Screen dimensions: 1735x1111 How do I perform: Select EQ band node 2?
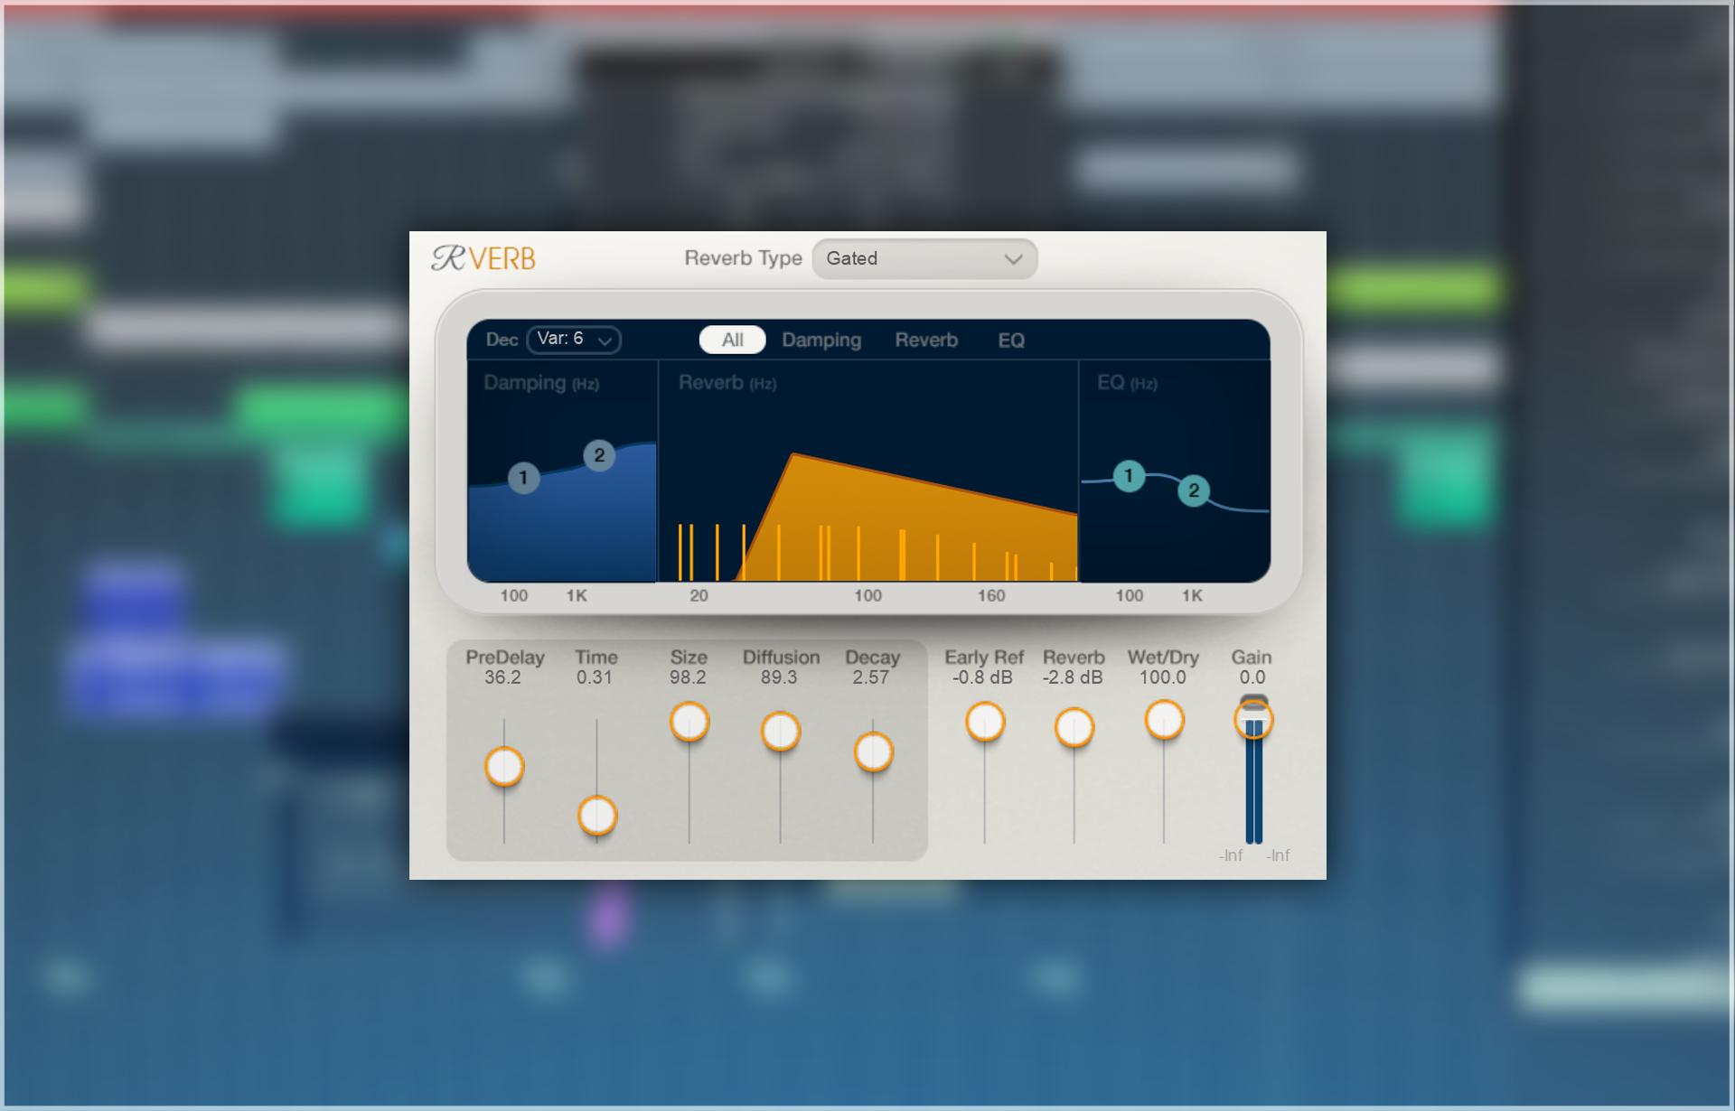(1194, 490)
